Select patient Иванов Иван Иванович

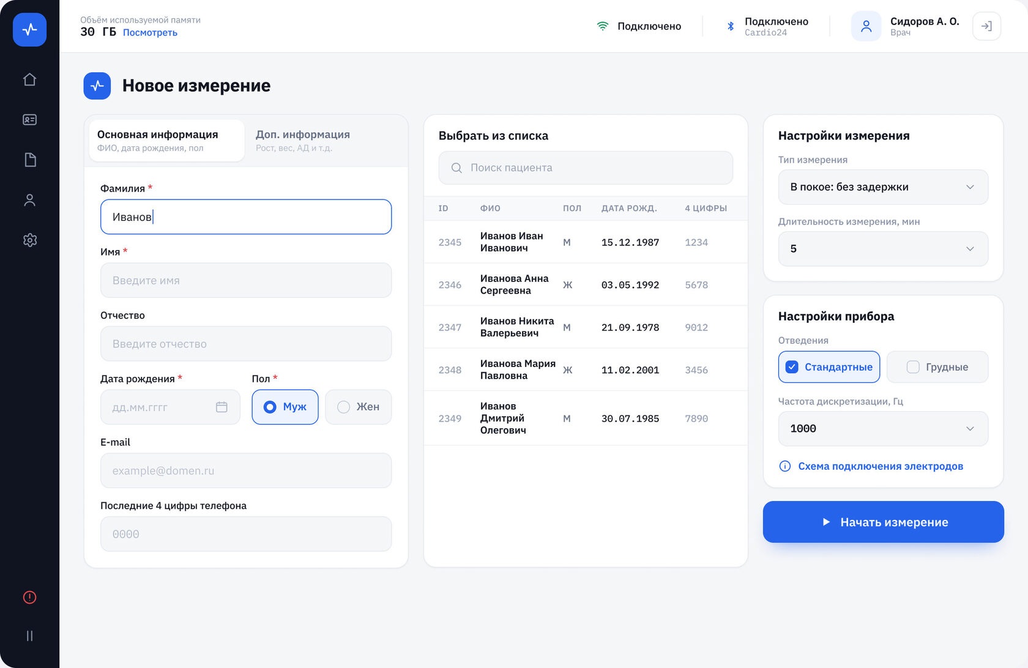586,242
